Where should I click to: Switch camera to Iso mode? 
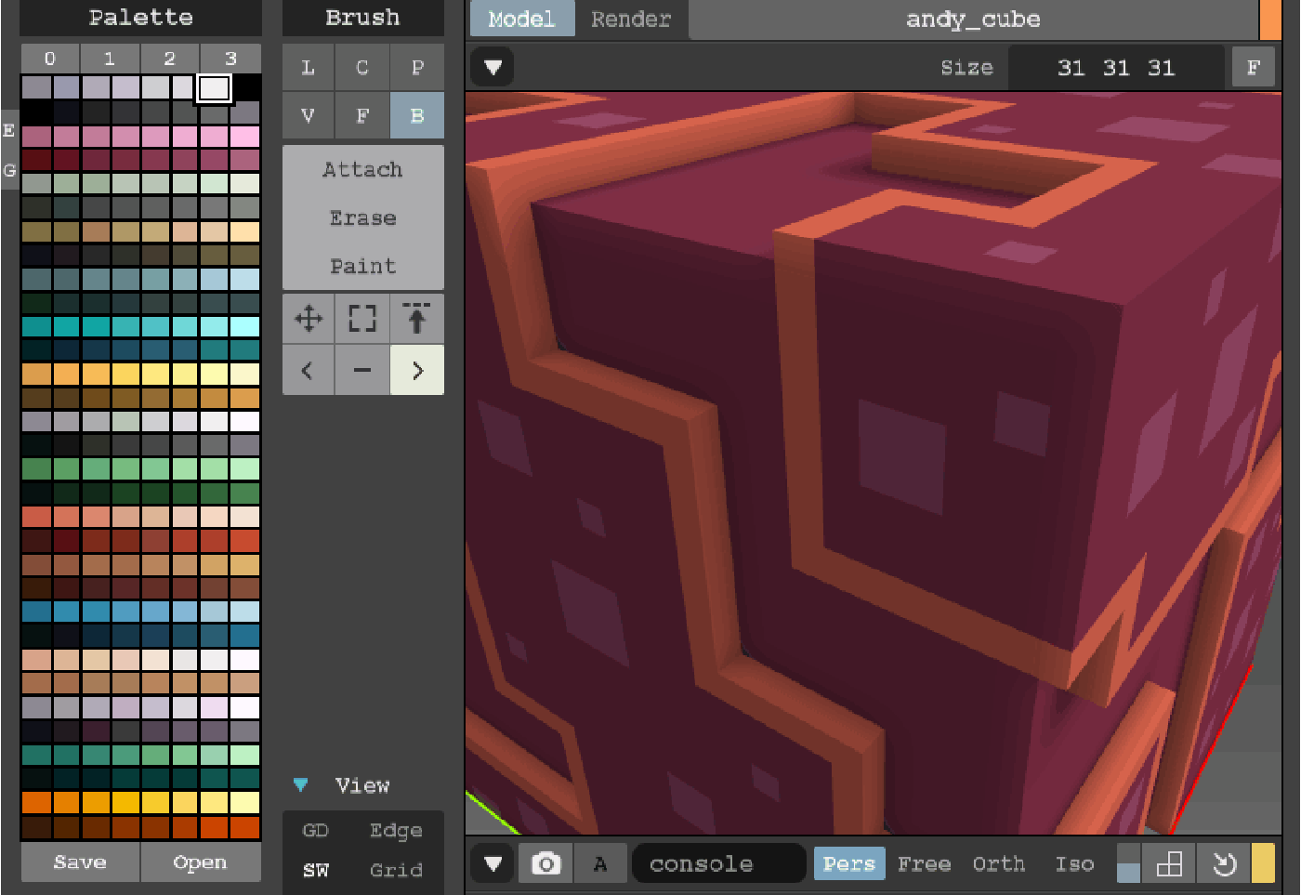pyautogui.click(x=1074, y=863)
